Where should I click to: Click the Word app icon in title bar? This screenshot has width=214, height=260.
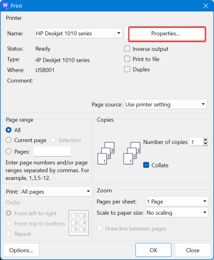point(5,5)
